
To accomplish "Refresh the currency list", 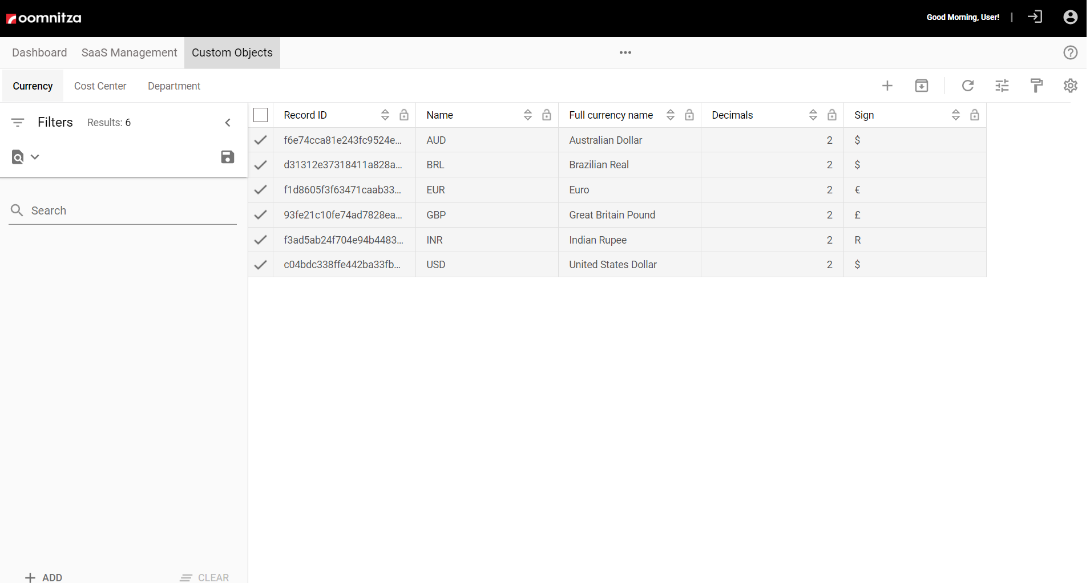I will tap(967, 86).
